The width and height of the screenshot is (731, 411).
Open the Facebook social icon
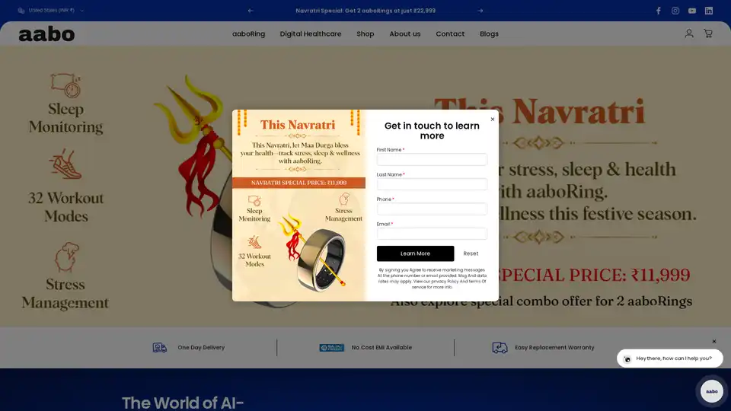[659, 11]
